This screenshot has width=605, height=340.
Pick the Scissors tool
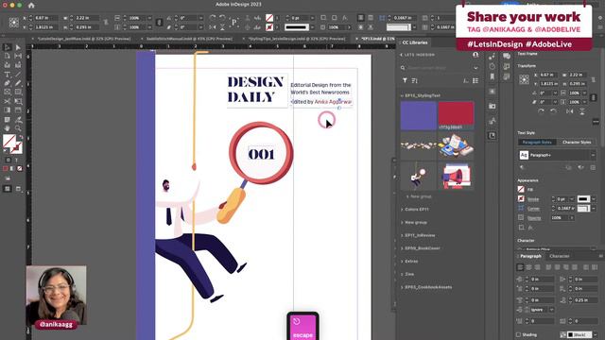(x=7, y=101)
